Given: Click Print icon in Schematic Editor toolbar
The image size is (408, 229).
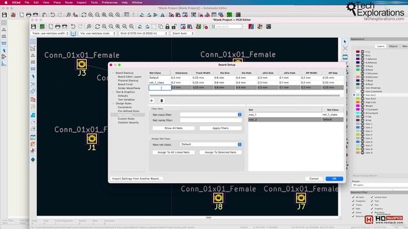Looking at the screenshot, I should pyautogui.click(x=29, y=15).
